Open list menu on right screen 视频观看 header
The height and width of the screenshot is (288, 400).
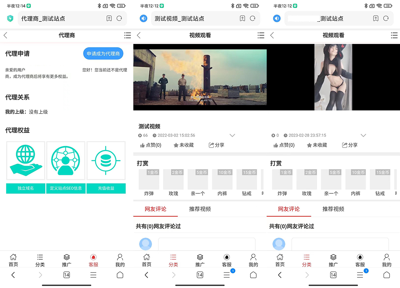[x=395, y=35]
